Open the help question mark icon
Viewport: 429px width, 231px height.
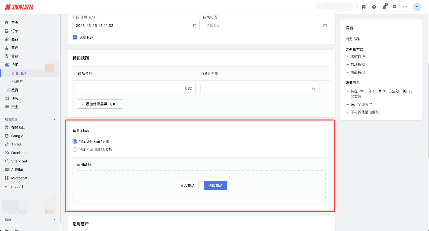(x=374, y=7)
